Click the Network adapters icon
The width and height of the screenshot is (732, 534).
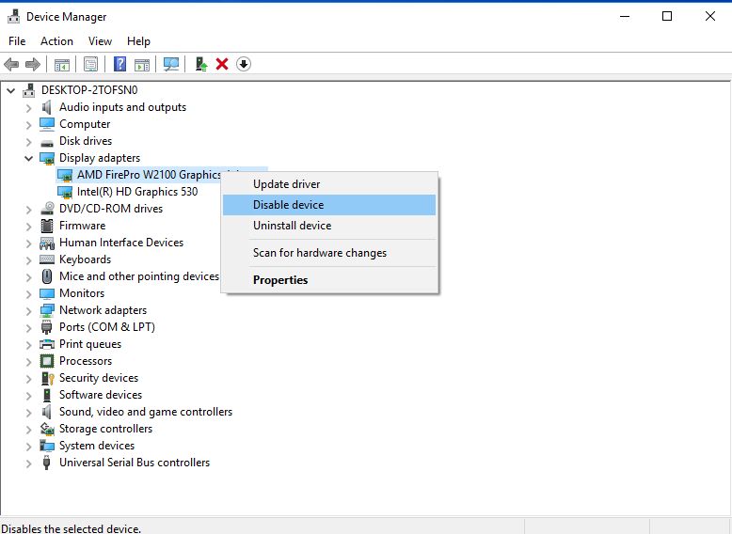[x=47, y=310]
